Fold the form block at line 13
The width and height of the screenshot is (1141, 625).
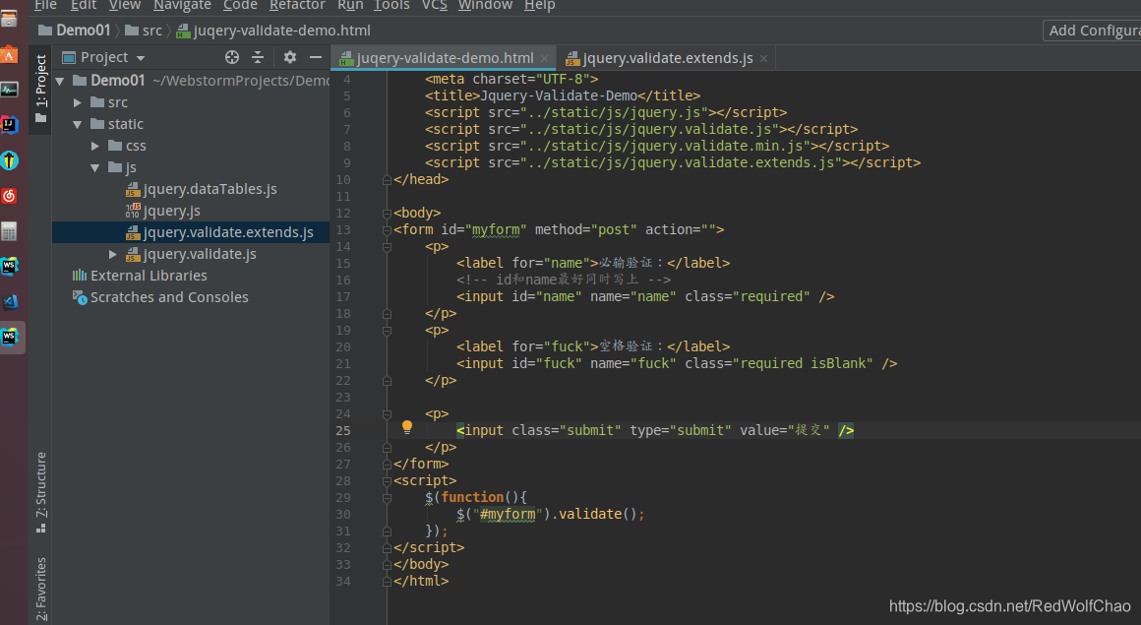388,230
